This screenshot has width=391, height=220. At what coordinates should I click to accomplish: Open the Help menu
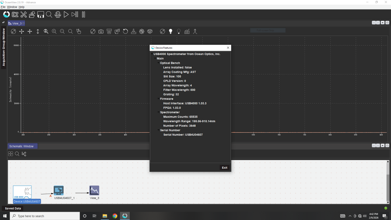pos(21,7)
